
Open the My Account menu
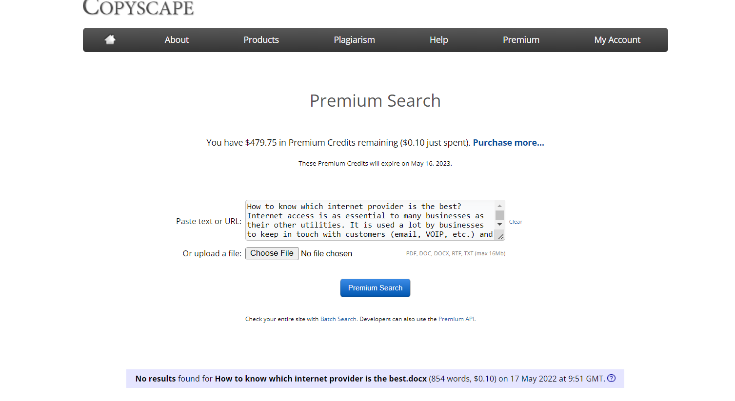click(617, 40)
